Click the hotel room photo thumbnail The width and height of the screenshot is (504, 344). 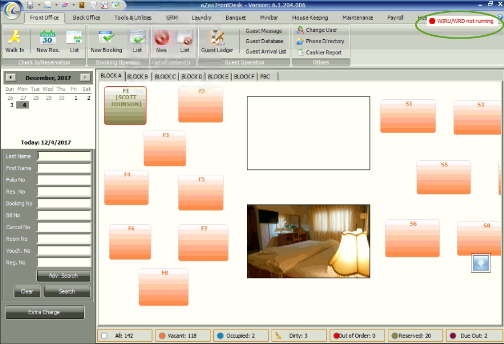click(x=309, y=241)
